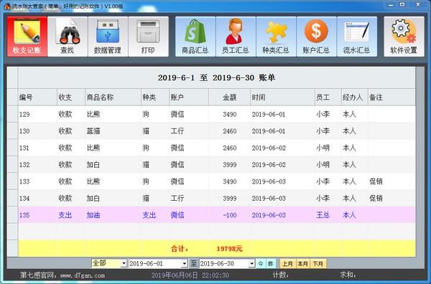The image size is (431, 284).
Task: Open the 收支记账 bookkeeping icon
Action: coord(27,37)
